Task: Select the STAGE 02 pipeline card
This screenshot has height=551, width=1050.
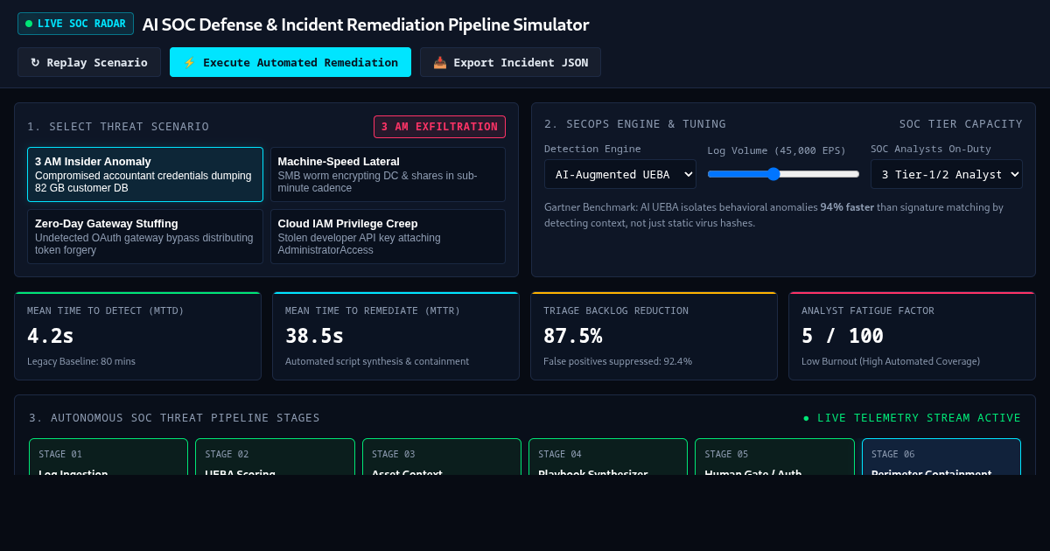Action: (x=275, y=457)
